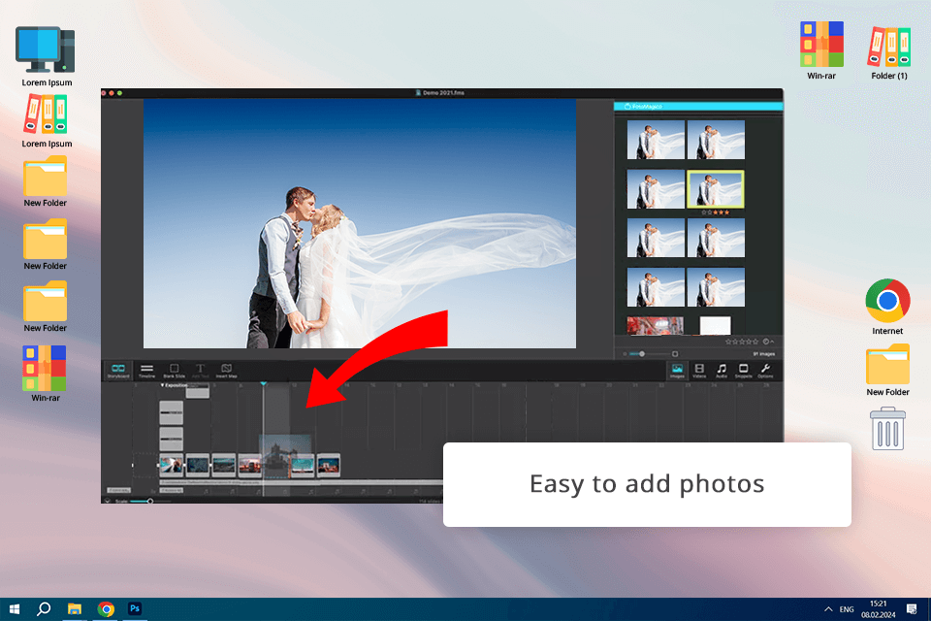
Task: Open the notifications center icon
Action: coord(912,609)
